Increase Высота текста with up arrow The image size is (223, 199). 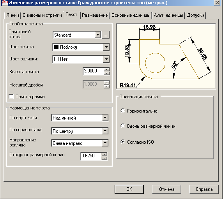(x=106, y=69)
